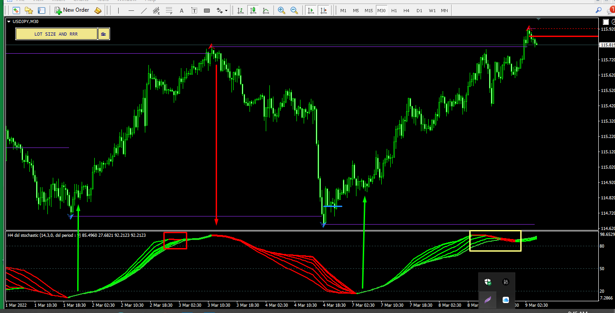Select the text label tool
Image resolution: width=615 pixels, height=313 pixels.
point(194,10)
